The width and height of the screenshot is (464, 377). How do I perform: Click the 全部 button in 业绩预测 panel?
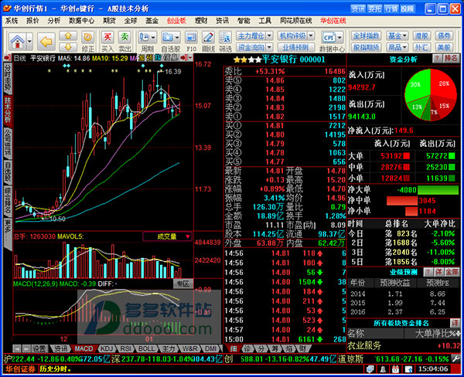(x=452, y=272)
